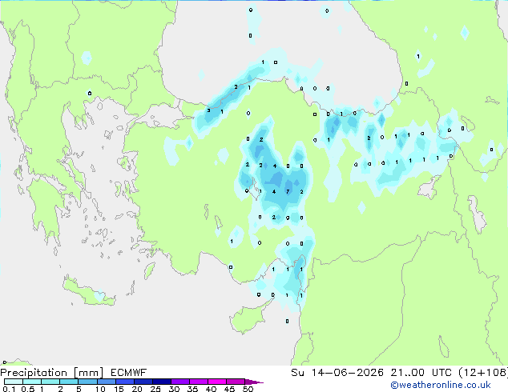Click legend tick label '50'
The height and width of the screenshot is (392, 508).
click(248, 389)
